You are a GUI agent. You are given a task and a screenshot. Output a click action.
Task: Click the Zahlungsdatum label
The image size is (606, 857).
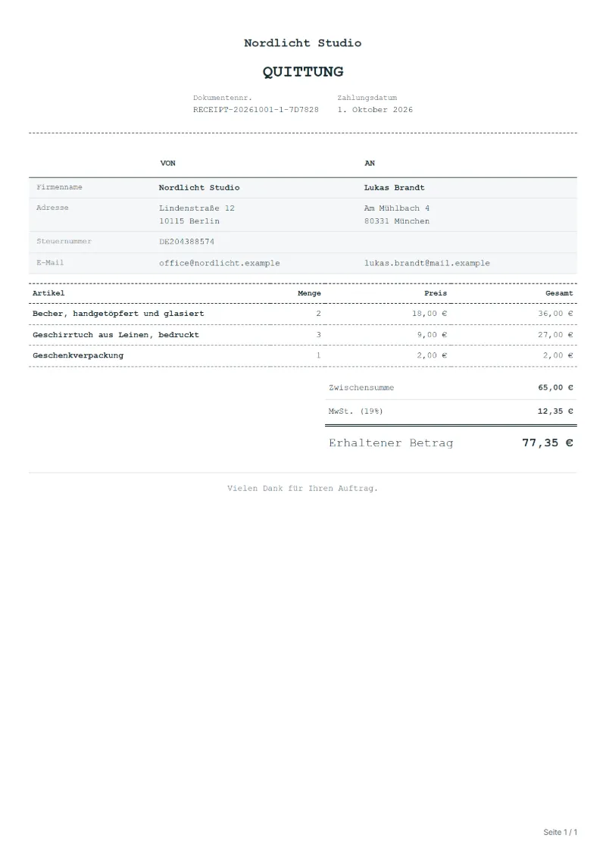367,98
